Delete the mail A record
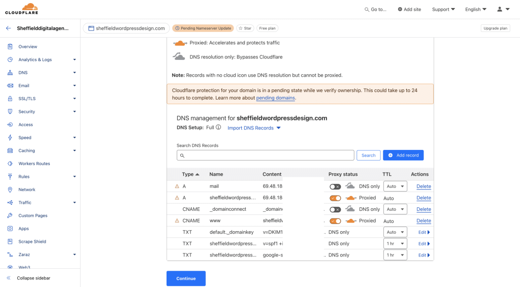 [424, 186]
